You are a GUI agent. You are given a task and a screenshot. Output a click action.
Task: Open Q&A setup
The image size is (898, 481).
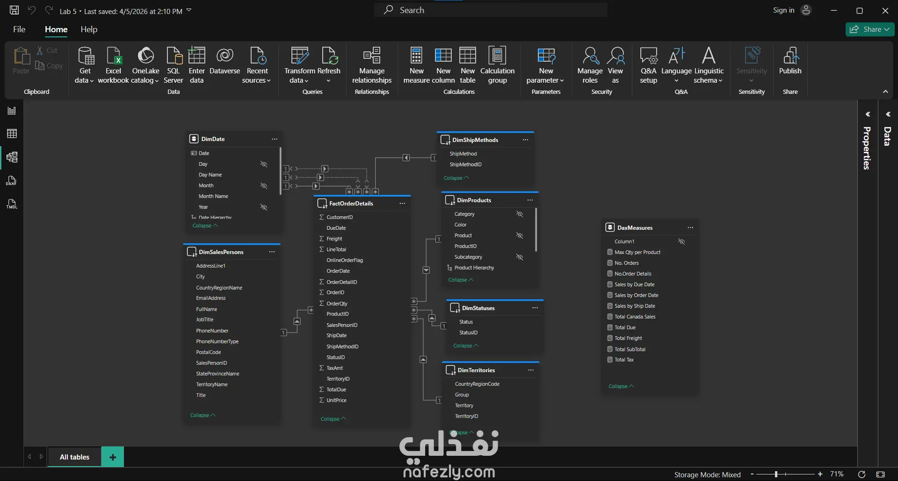pyautogui.click(x=649, y=65)
